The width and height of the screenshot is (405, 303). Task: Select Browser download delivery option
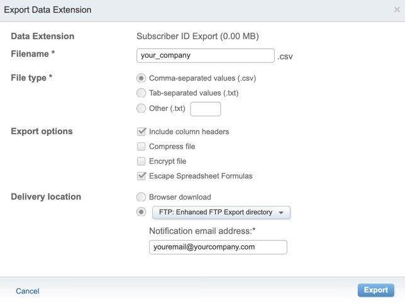point(141,197)
